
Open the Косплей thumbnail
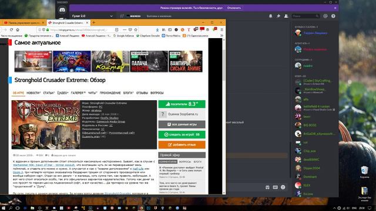110,61
